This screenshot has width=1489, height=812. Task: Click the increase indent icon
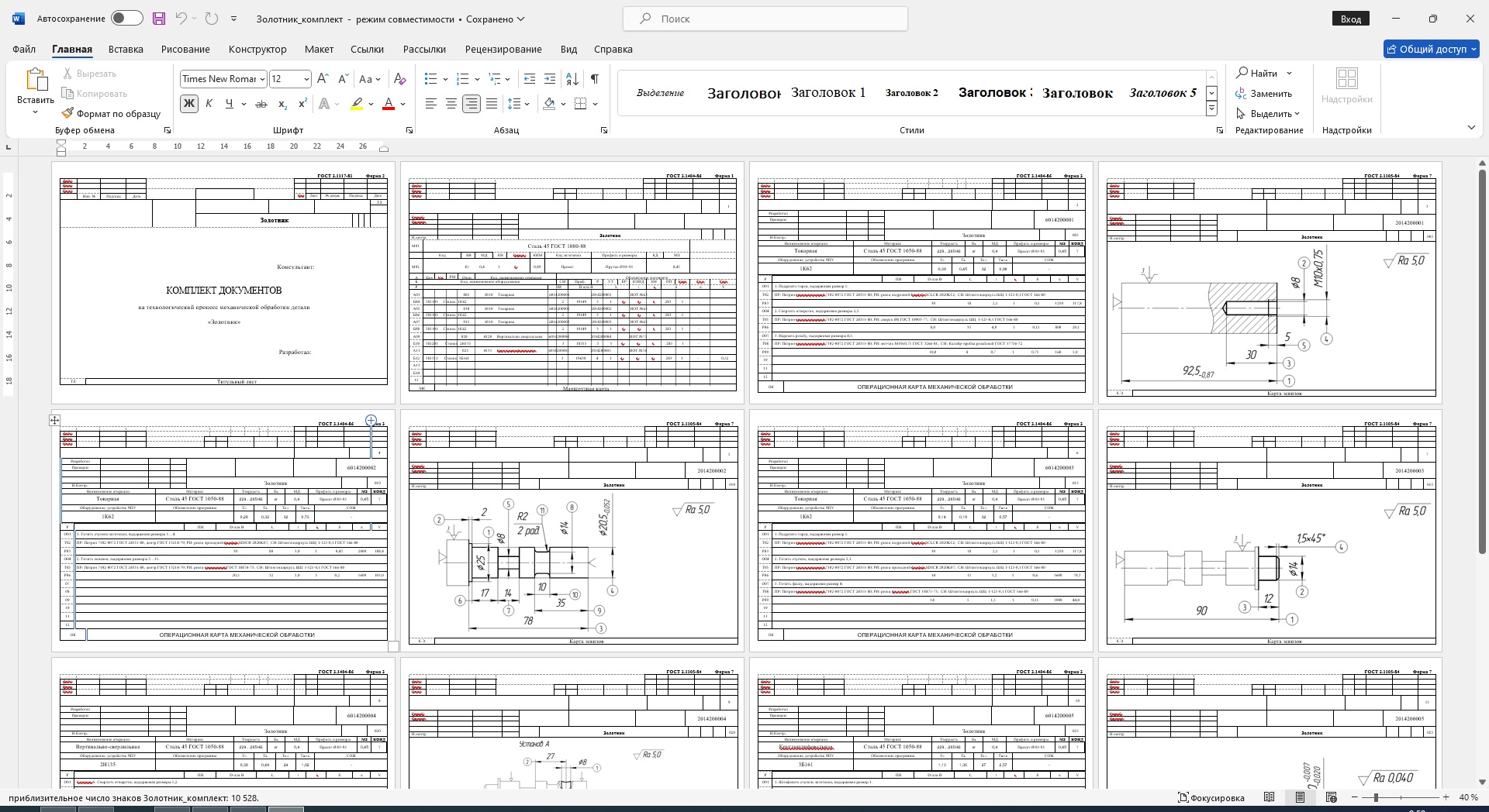click(550, 79)
